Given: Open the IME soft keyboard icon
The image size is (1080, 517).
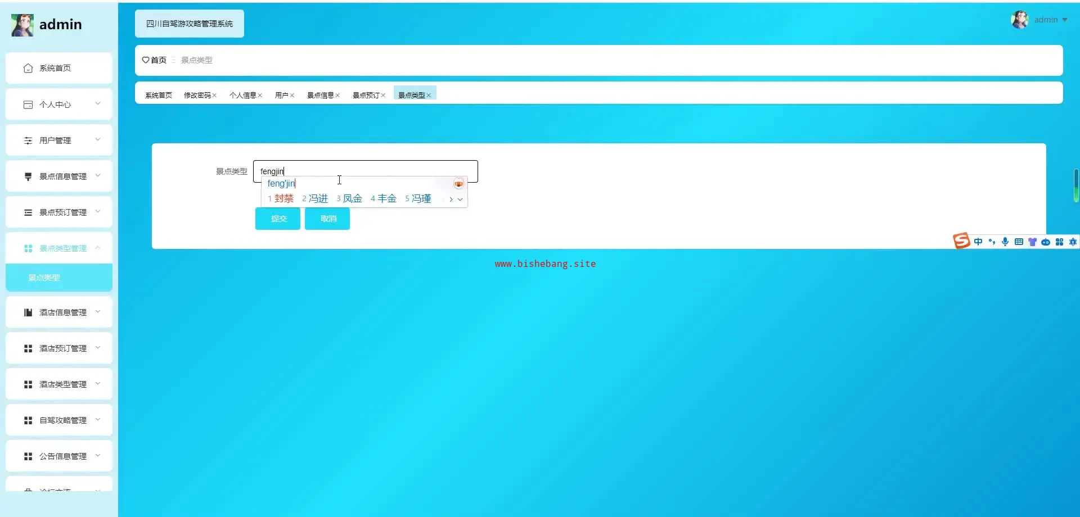Looking at the screenshot, I should pyautogui.click(x=1019, y=242).
